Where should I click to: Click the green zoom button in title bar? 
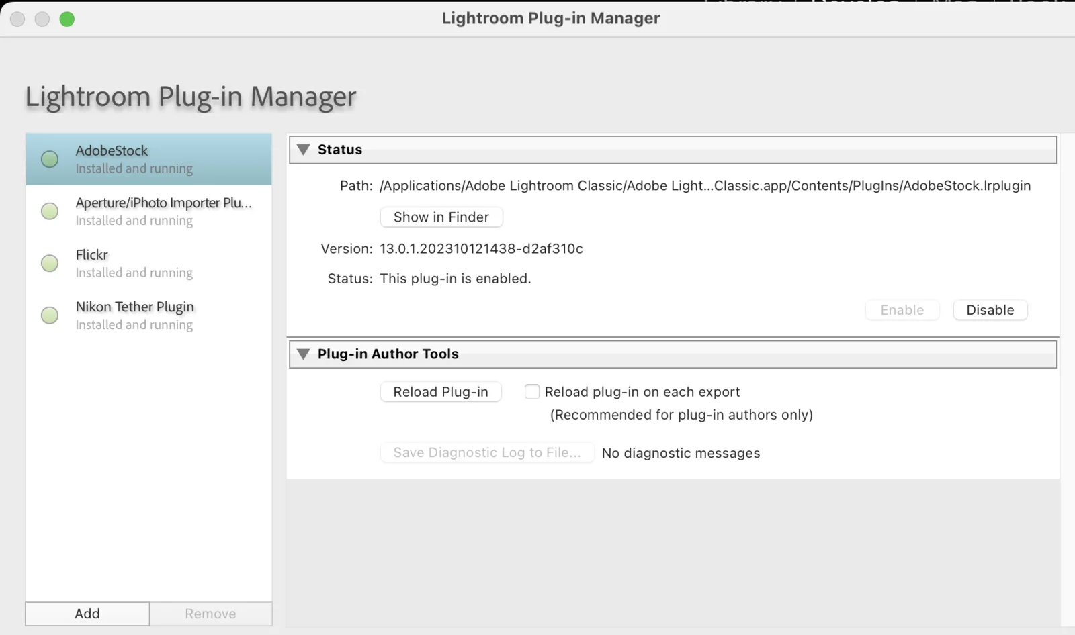67,19
